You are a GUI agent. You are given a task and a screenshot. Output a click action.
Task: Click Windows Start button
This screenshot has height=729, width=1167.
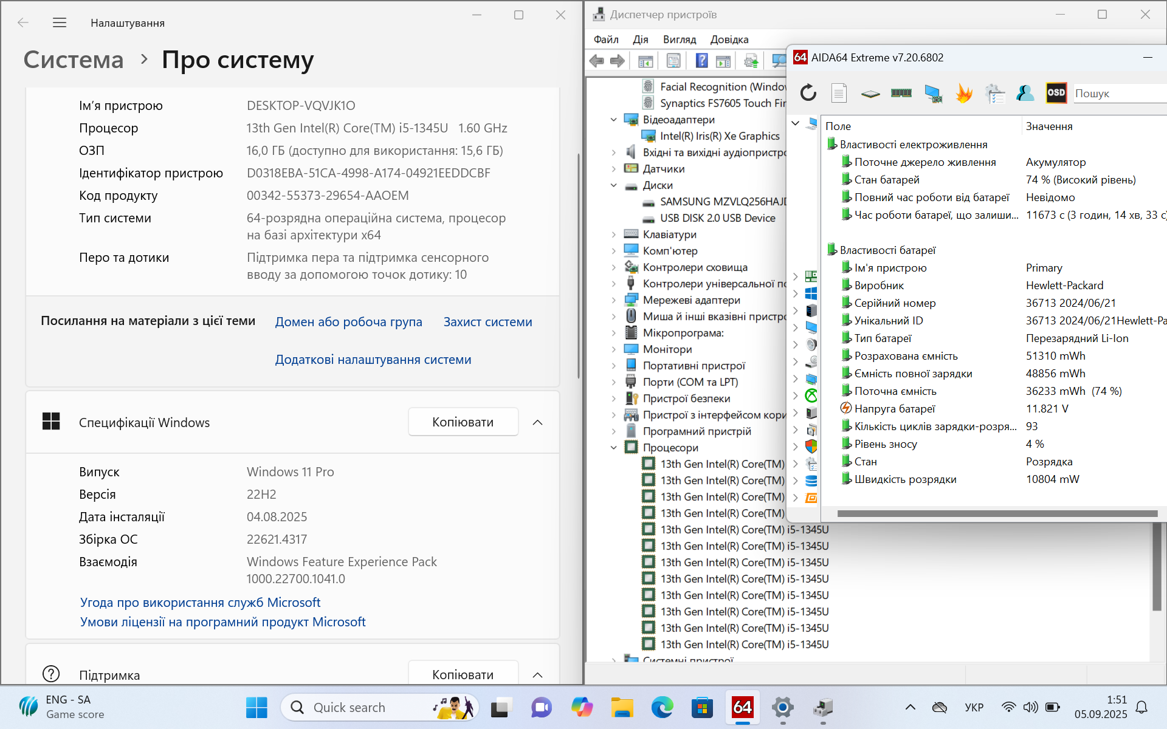(x=256, y=707)
